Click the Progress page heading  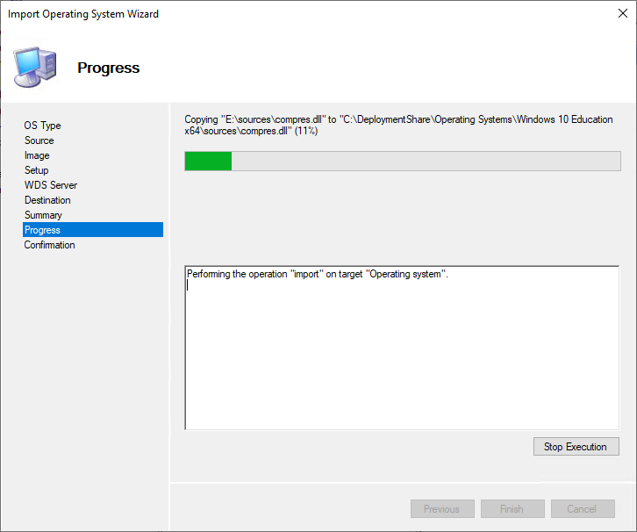(x=108, y=68)
